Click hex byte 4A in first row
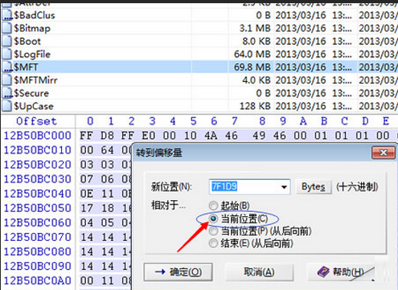The height and width of the screenshot is (290, 398). click(211, 136)
